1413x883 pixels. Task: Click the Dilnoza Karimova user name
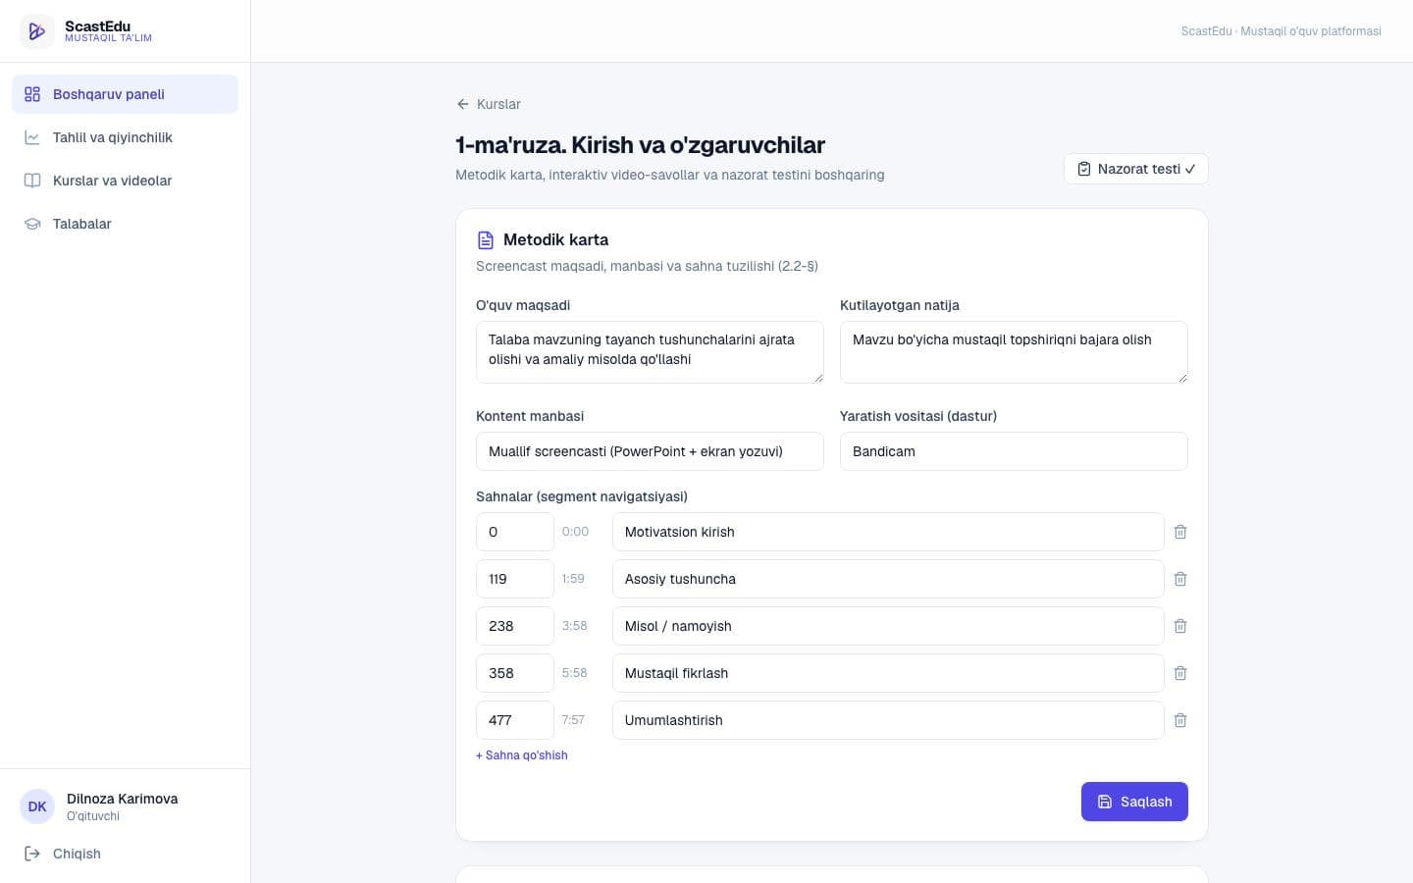123,799
